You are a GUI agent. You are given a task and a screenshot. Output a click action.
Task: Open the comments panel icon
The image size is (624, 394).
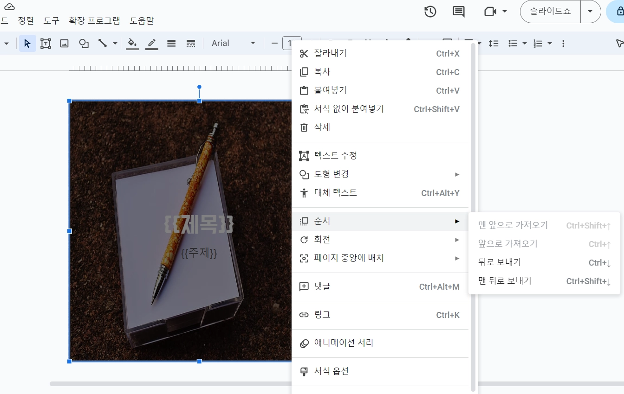tap(458, 12)
